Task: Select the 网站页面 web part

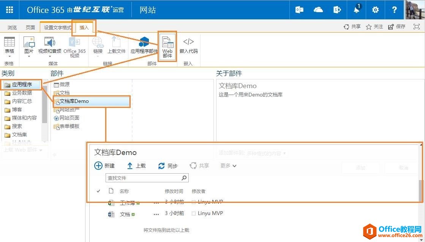Action: pos(67,118)
